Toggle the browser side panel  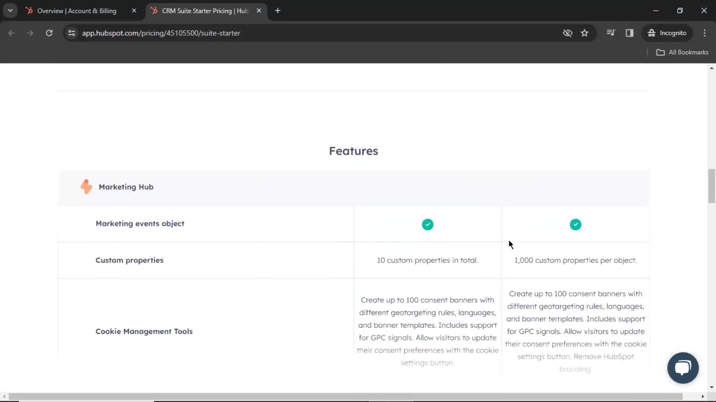[629, 33]
